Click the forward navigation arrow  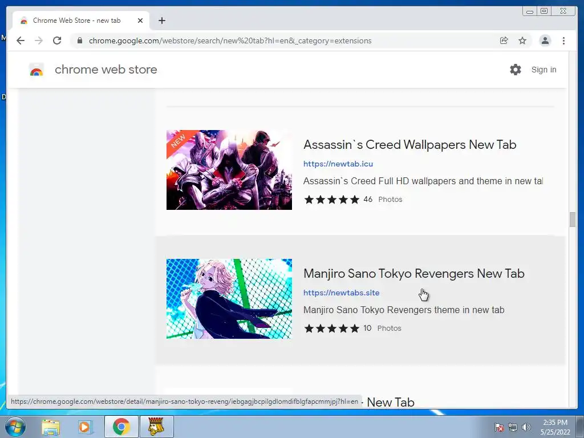pyautogui.click(x=39, y=40)
